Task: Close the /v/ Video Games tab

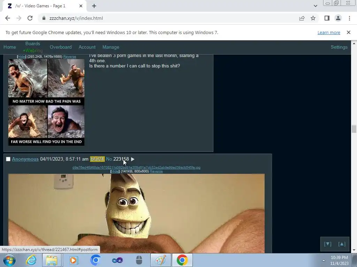Action: [81, 6]
